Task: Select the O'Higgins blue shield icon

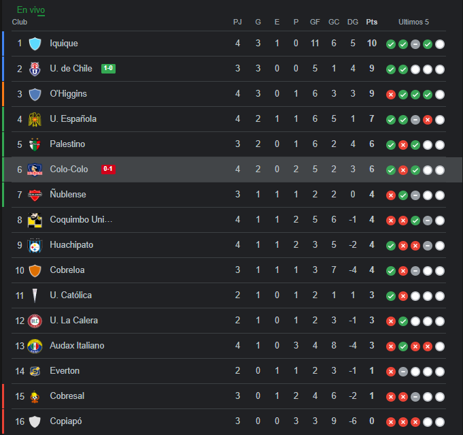Action: tap(35, 95)
